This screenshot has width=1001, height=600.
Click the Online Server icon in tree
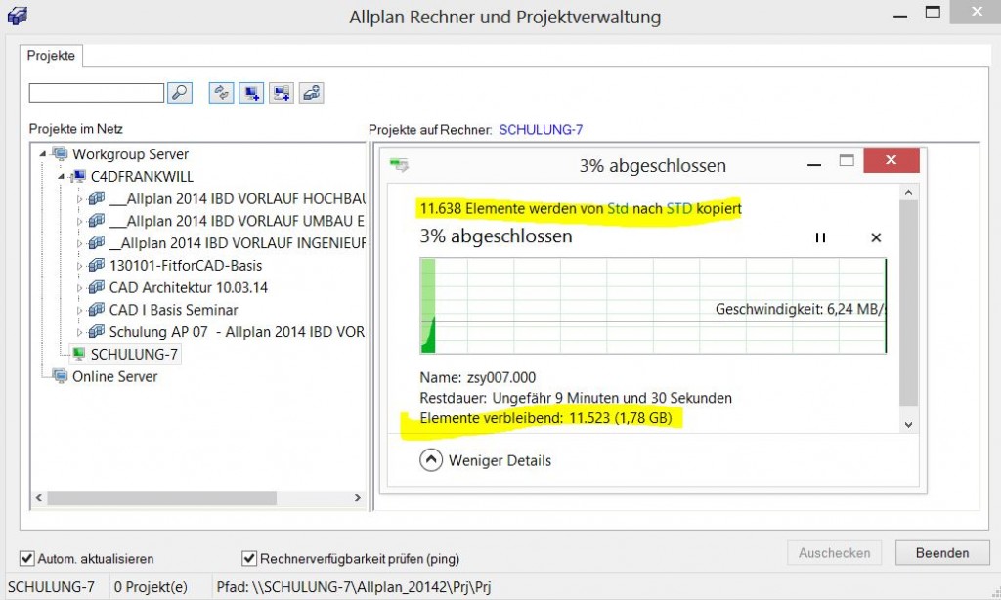tap(61, 376)
